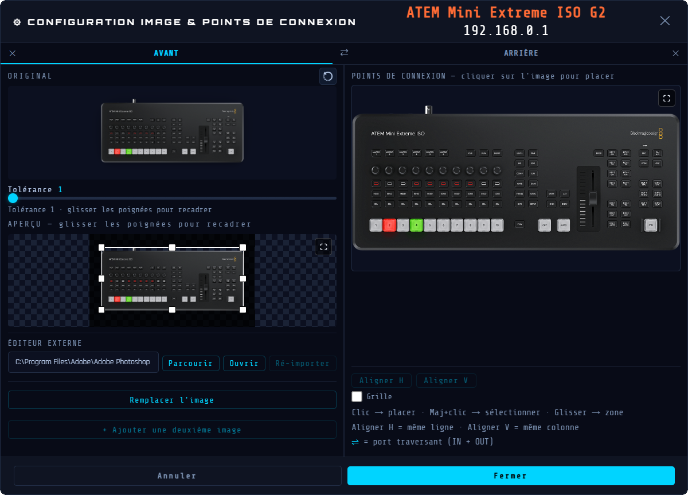This screenshot has height=495, width=688.
Task: Place a connection point on the red button 2
Action: [390, 225]
